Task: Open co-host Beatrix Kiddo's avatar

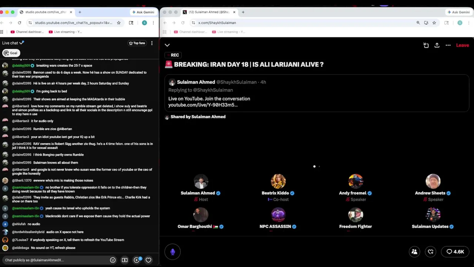Action: [x=278, y=182]
